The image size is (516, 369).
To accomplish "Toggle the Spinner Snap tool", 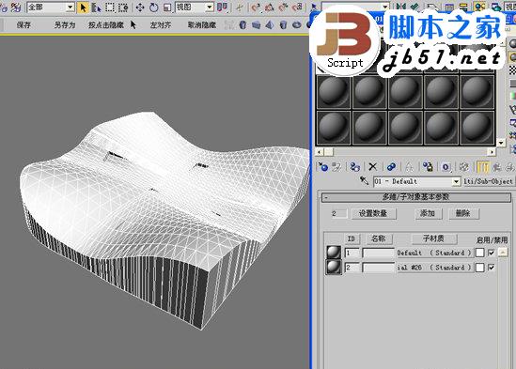I will (297, 8).
